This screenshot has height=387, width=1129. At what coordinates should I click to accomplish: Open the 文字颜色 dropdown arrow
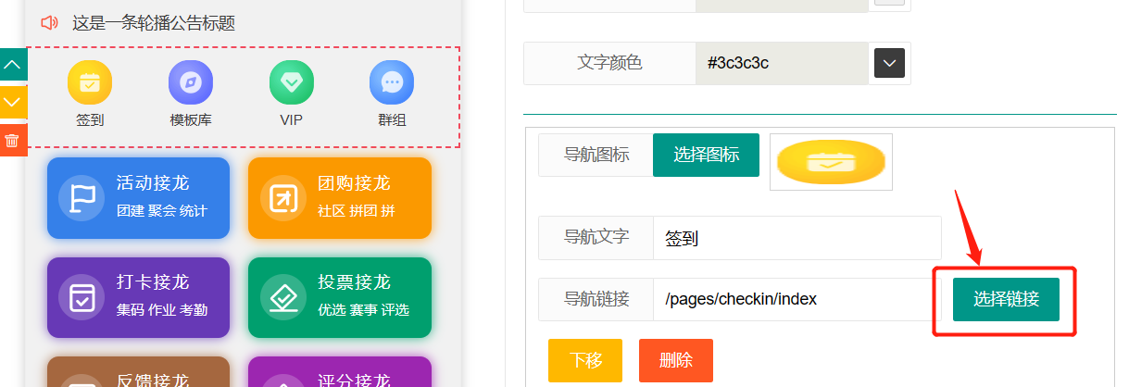889,63
